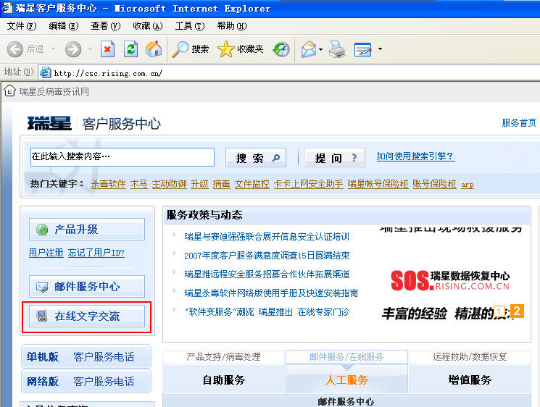Screen dimensions: 540x407
Task: Open Forward button history dropdown arrow
Action: point(90,49)
